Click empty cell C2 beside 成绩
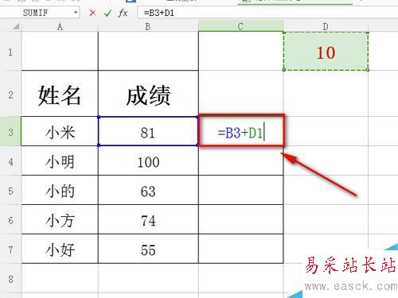This screenshot has width=398, height=298. click(x=240, y=94)
